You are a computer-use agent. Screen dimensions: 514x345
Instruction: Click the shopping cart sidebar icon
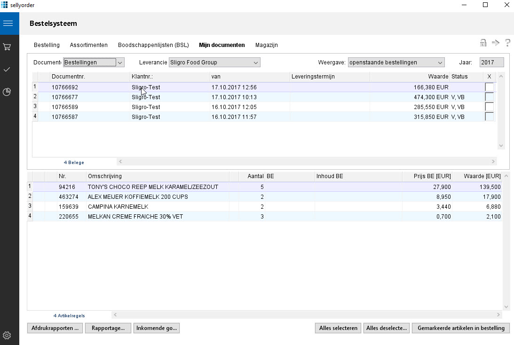(x=7, y=47)
